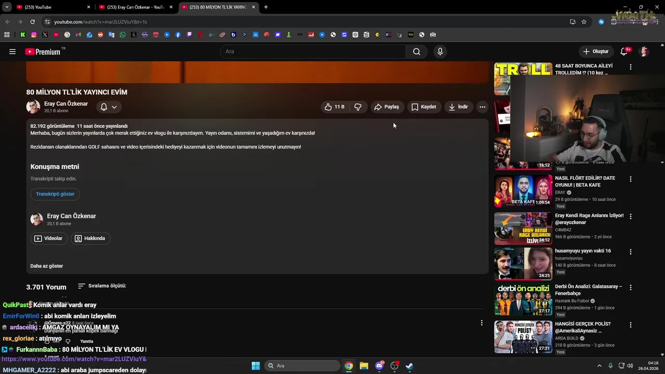Image resolution: width=665 pixels, height=374 pixels.
Task: Open the account avatar menu
Action: pyautogui.click(x=644, y=51)
